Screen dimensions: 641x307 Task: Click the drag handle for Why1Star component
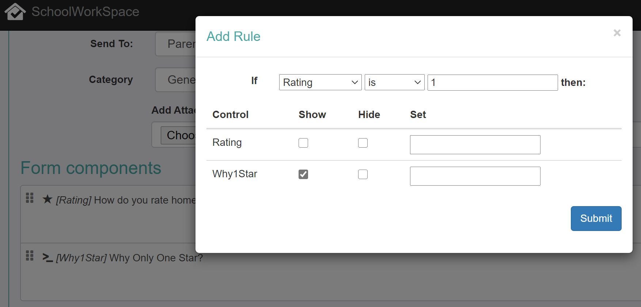point(30,255)
